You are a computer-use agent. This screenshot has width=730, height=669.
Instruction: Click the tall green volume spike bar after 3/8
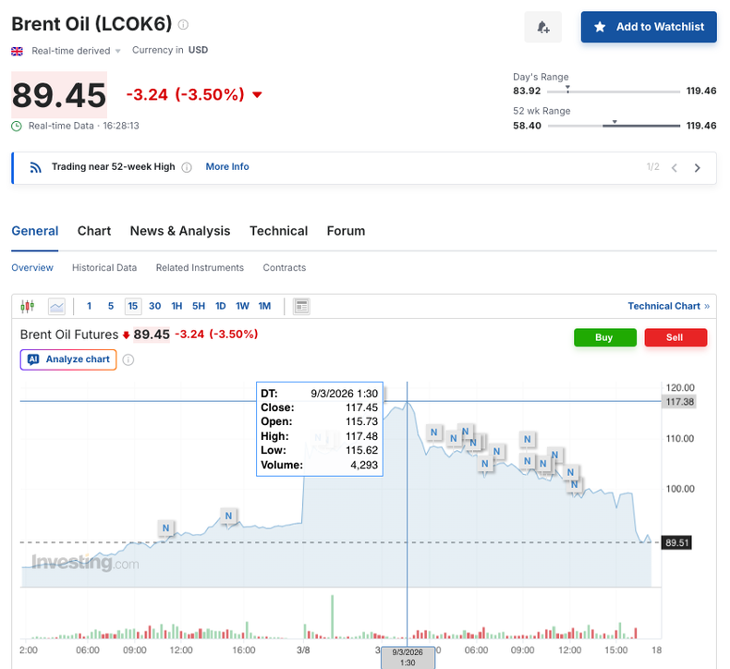coord(332,616)
